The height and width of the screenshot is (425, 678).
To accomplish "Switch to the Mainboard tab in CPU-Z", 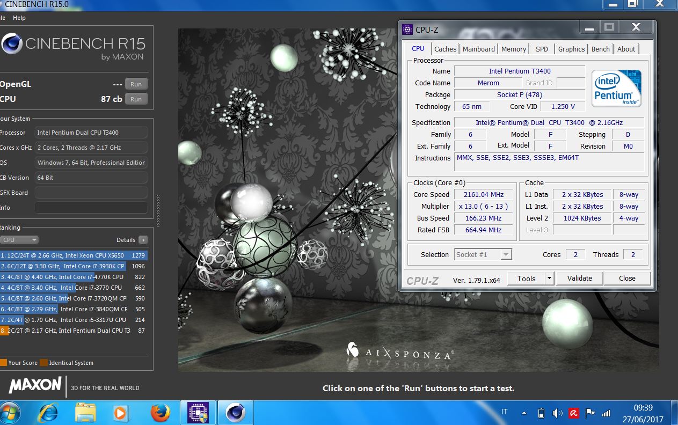I will coord(478,49).
